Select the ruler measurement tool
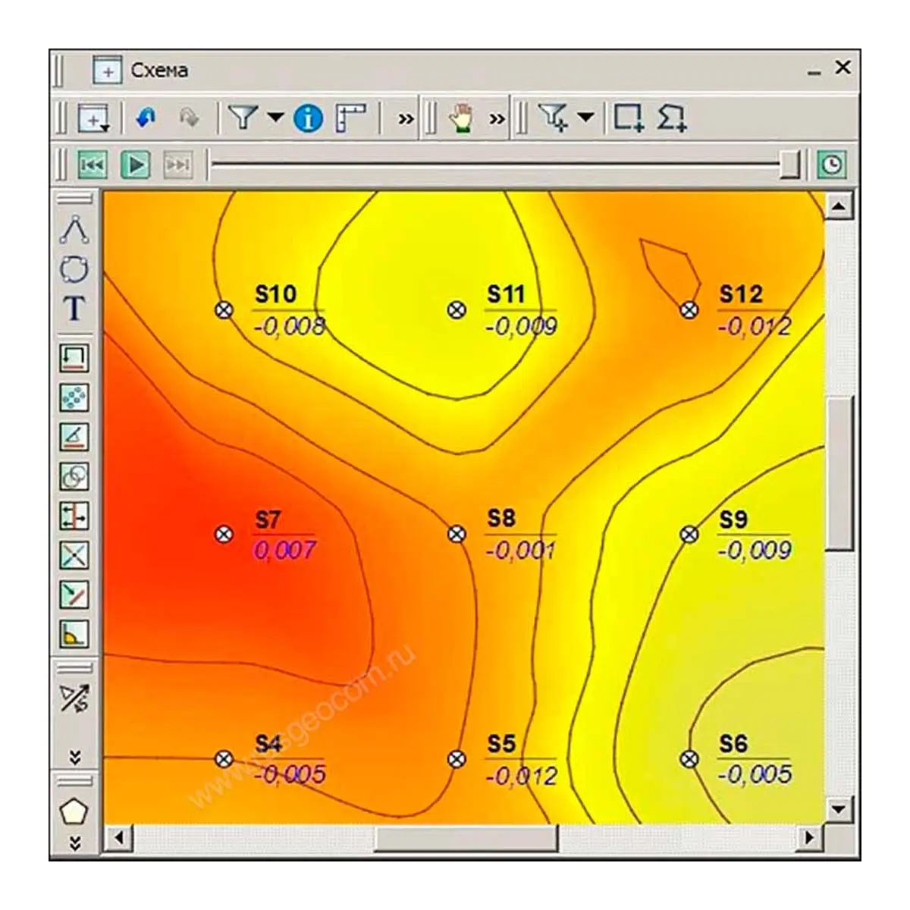 click(x=350, y=118)
